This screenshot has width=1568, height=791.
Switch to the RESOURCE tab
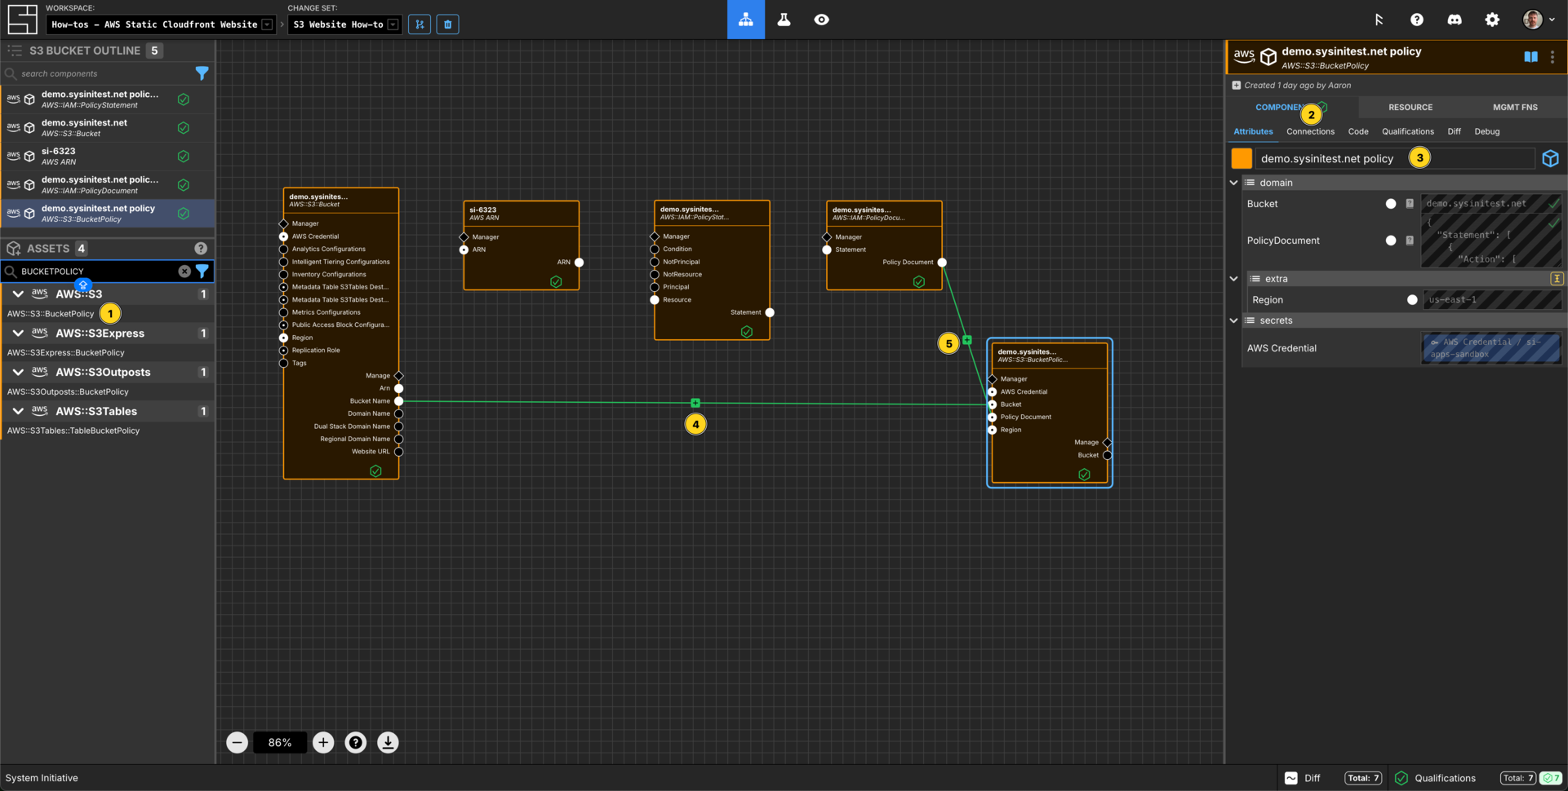pos(1410,107)
